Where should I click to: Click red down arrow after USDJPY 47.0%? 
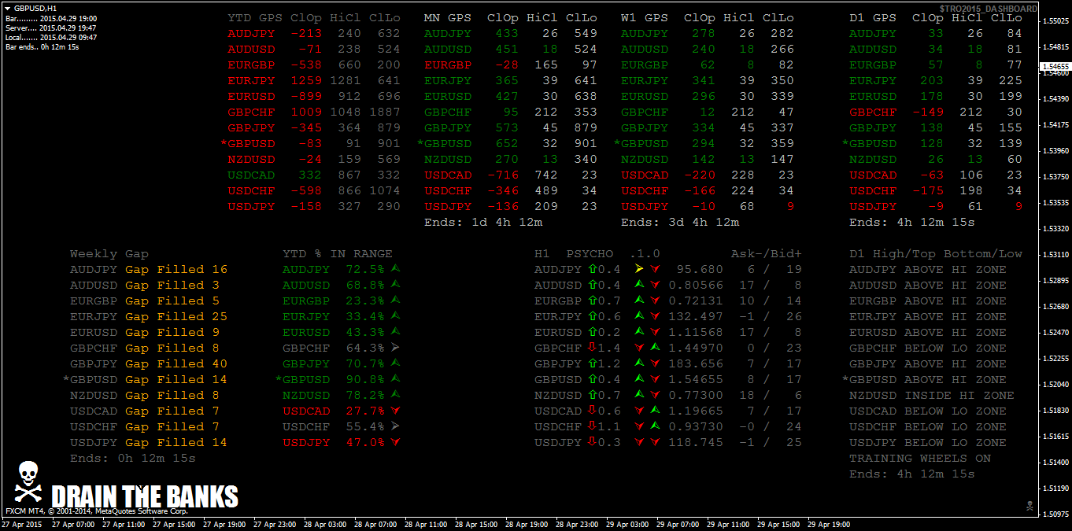pyautogui.click(x=395, y=442)
